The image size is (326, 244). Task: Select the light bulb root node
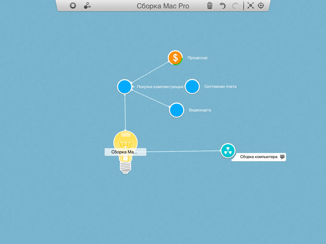click(126, 152)
